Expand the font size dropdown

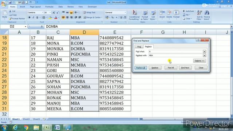pyautogui.click(x=50, y=13)
